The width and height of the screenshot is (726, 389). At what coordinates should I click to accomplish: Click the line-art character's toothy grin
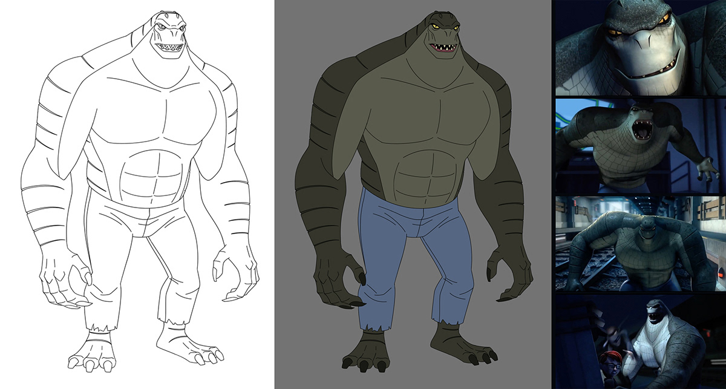(x=166, y=47)
